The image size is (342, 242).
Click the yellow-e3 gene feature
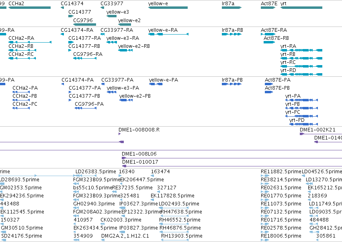pos(111,16)
